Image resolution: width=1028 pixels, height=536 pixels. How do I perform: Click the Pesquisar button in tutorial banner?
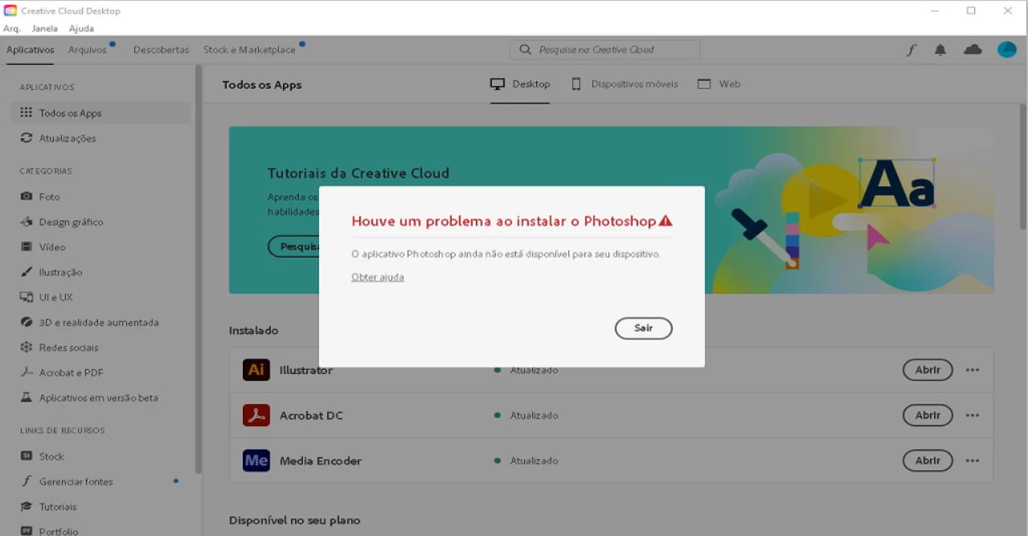point(294,246)
